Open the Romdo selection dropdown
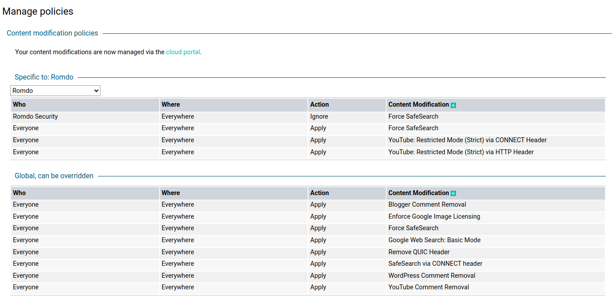Image resolution: width=612 pixels, height=300 pixels. click(x=55, y=91)
